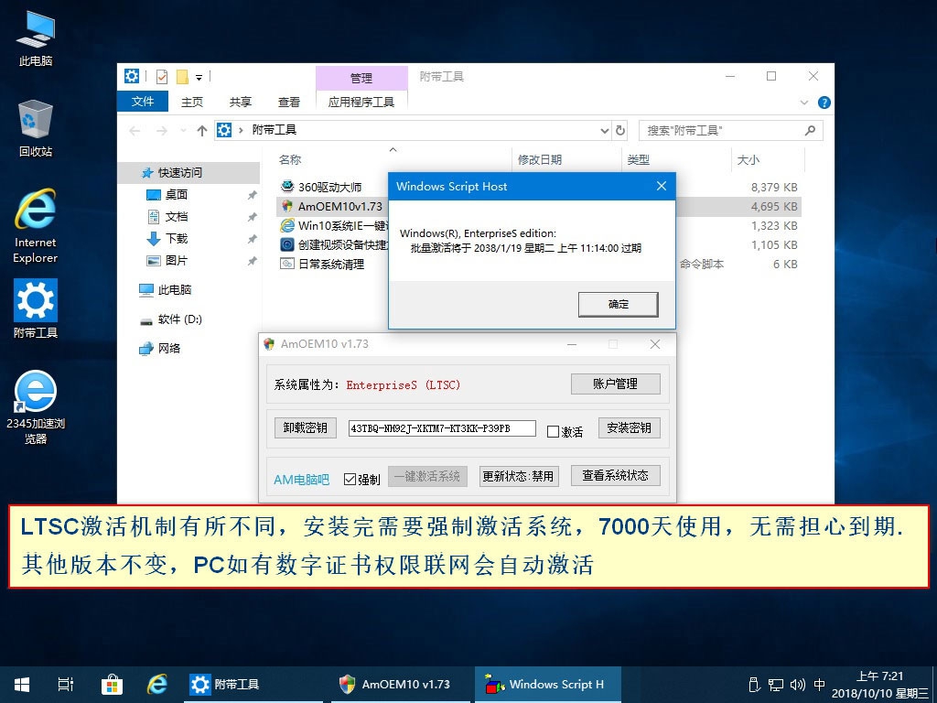Click the 账户管理 button
Image resolution: width=937 pixels, height=703 pixels.
coord(616,384)
